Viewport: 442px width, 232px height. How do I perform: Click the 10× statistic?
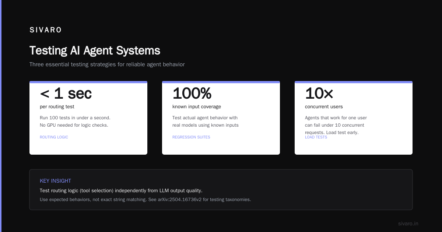(319, 94)
